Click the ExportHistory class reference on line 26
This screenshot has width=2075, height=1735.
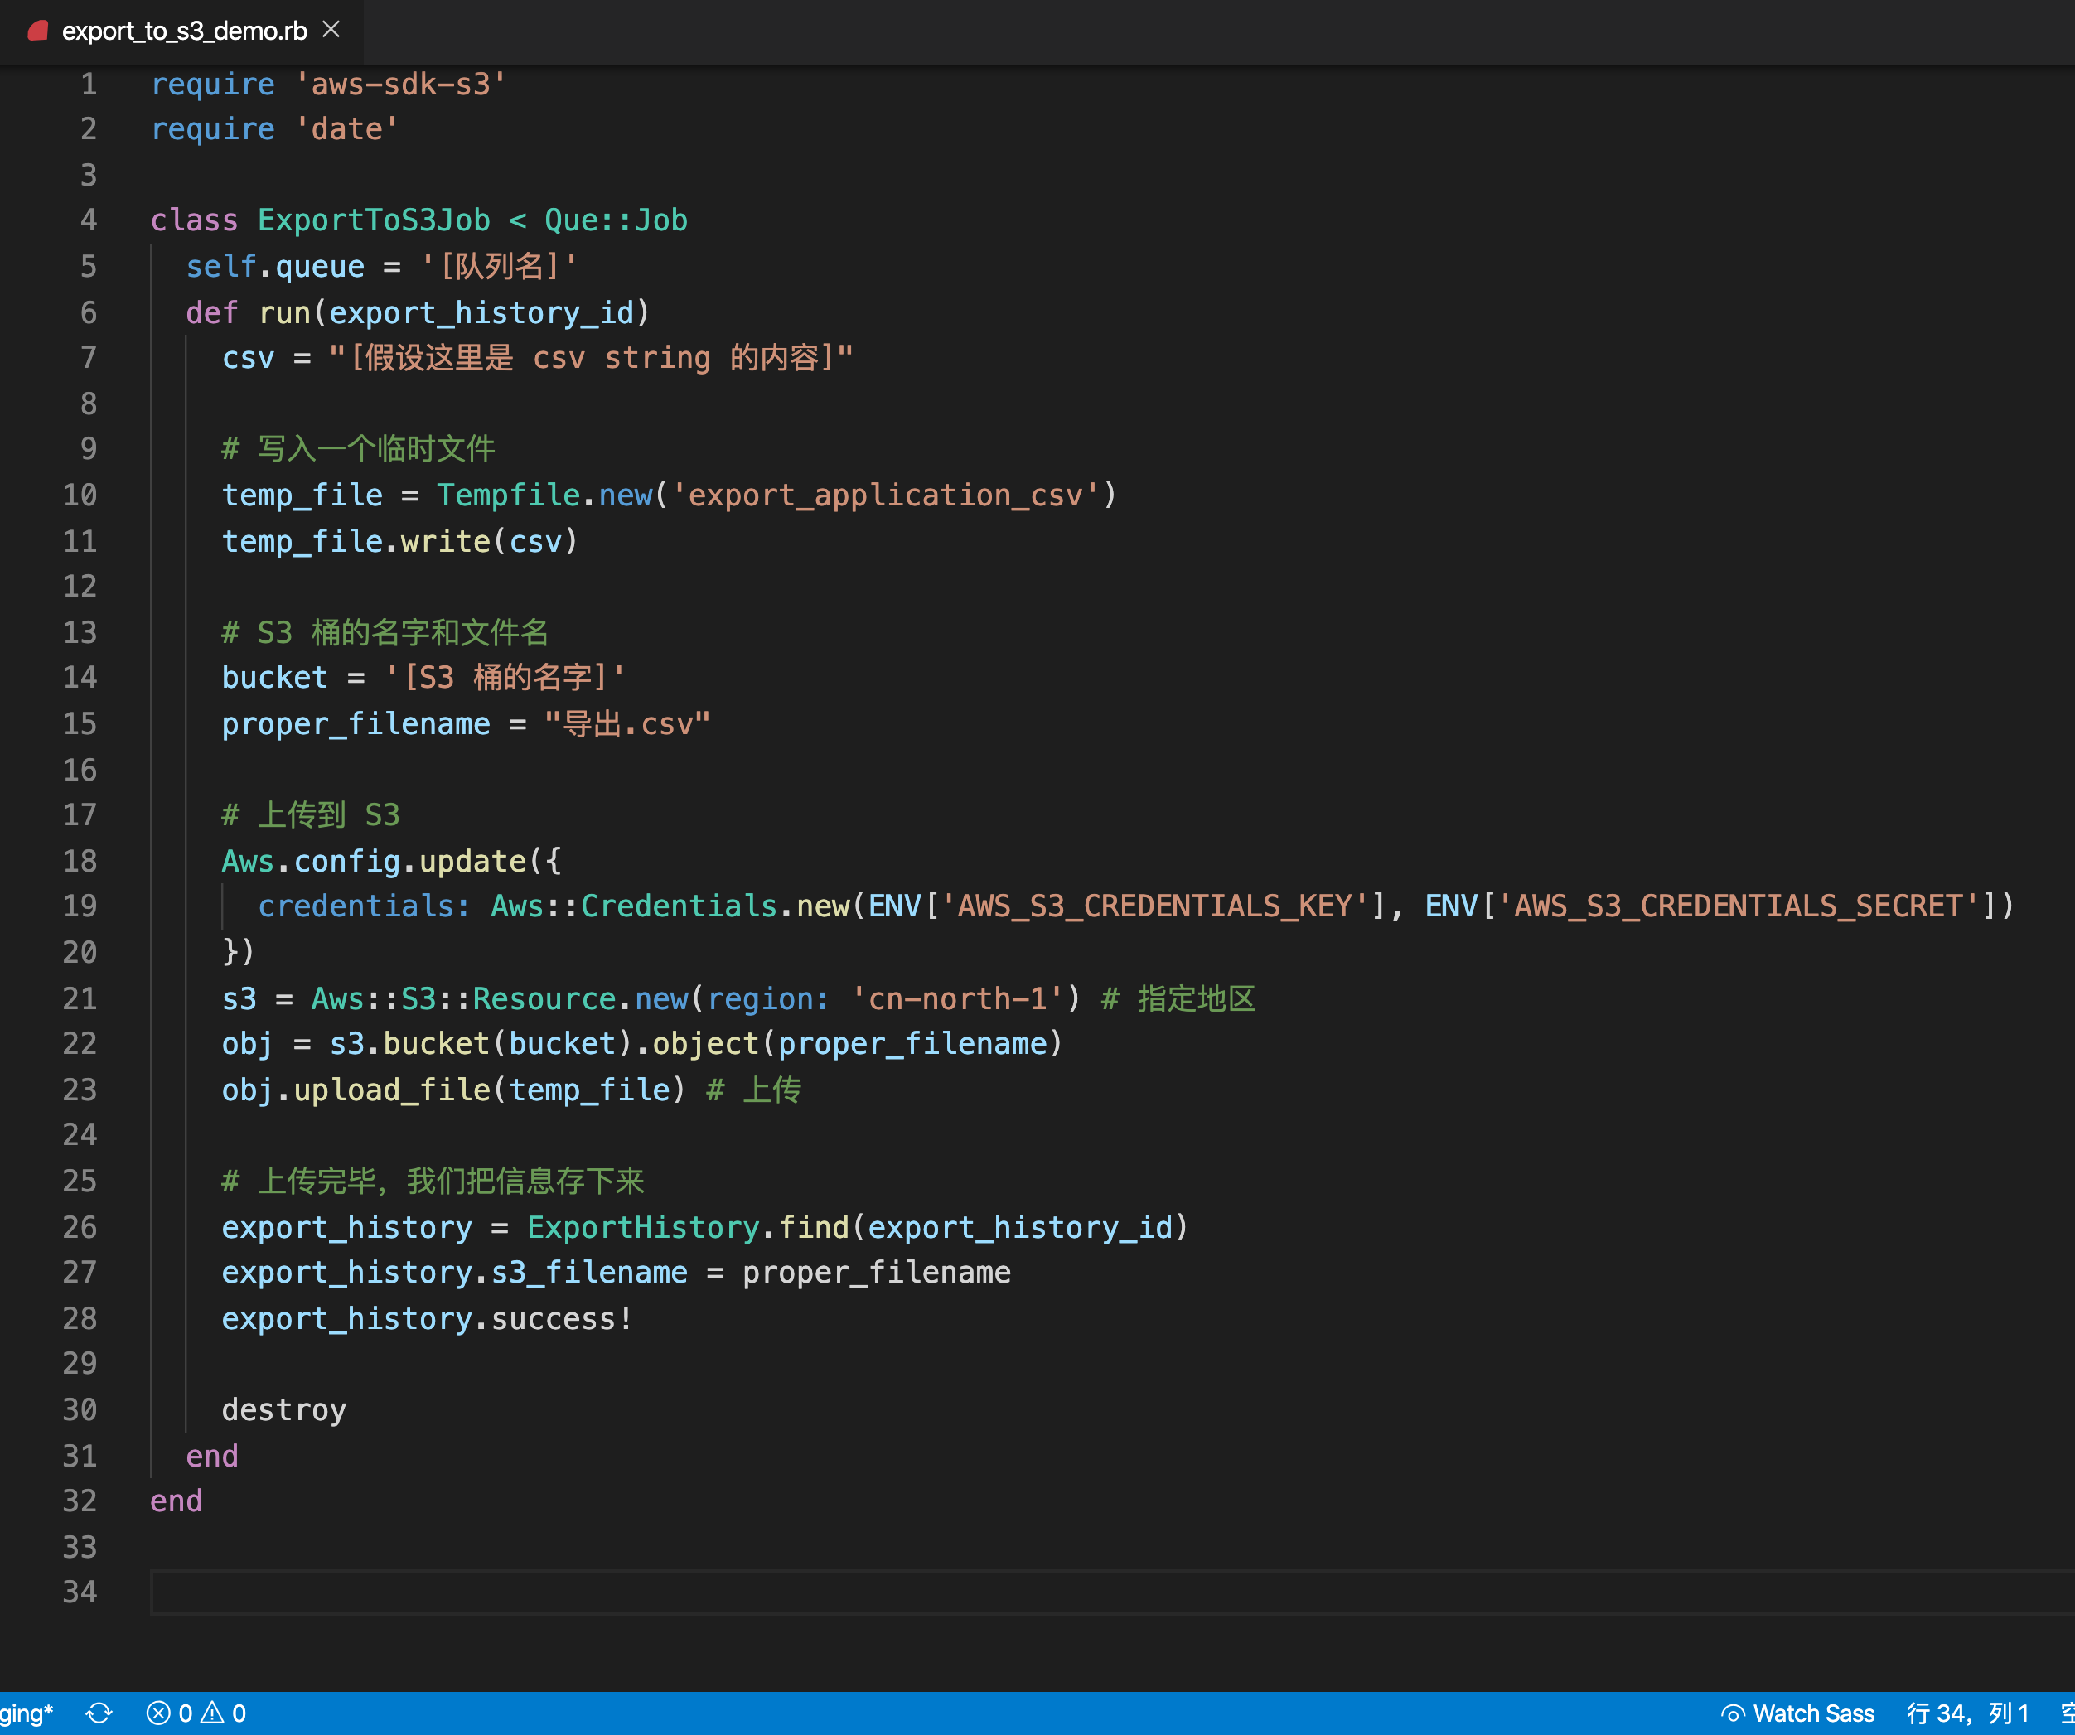click(642, 1227)
